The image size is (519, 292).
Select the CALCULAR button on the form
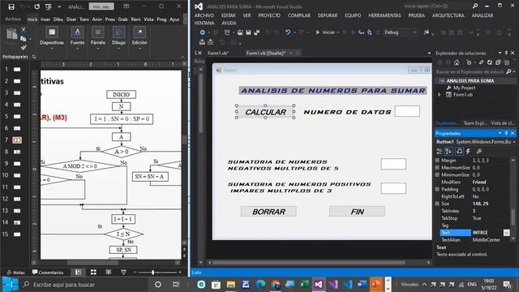coord(265,112)
